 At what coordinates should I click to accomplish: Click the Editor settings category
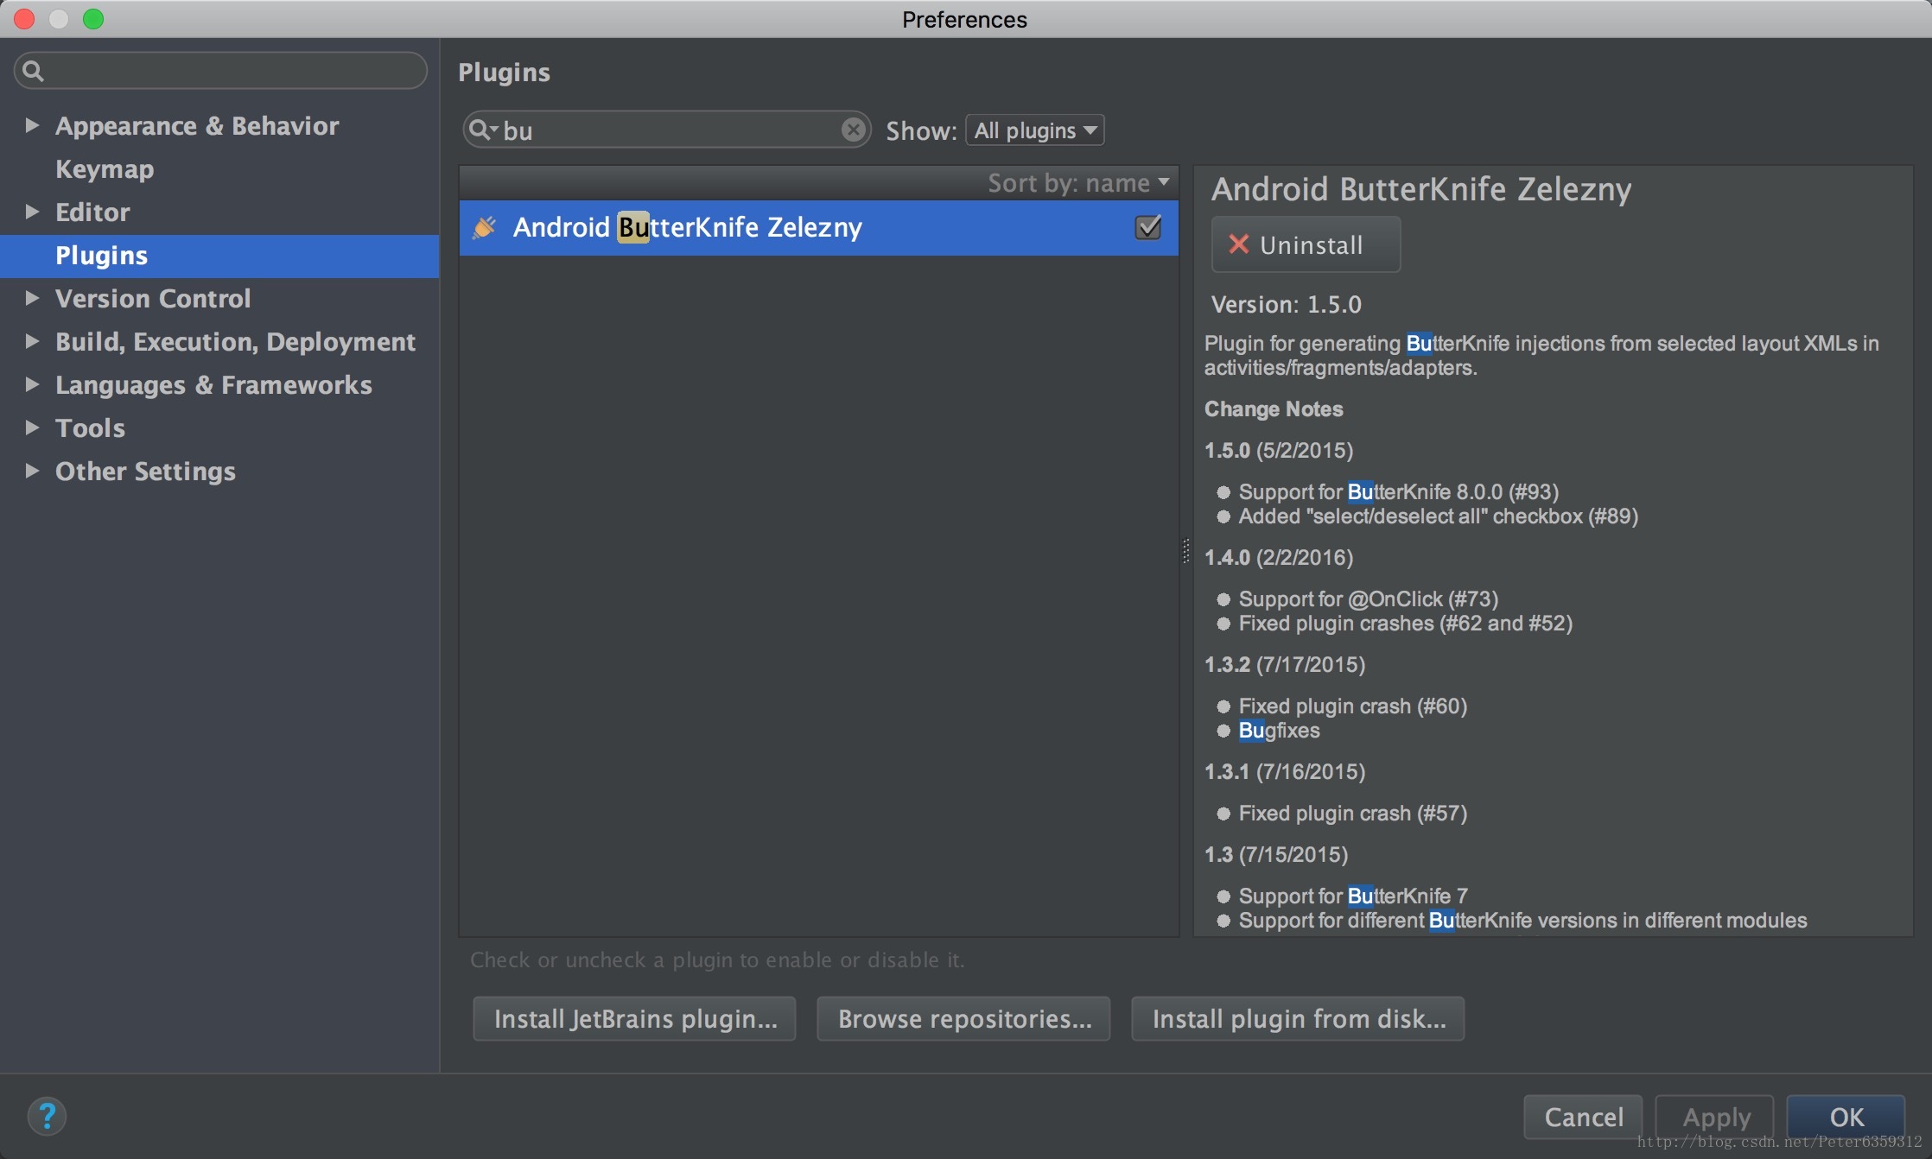pyautogui.click(x=92, y=212)
